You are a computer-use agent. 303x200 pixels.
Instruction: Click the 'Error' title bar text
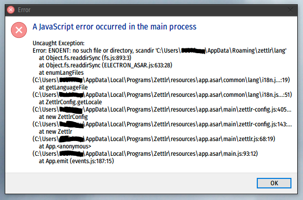(x=24, y=10)
